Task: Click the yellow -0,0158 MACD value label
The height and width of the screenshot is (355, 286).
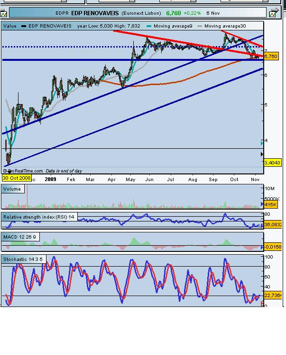Action: click(x=273, y=247)
